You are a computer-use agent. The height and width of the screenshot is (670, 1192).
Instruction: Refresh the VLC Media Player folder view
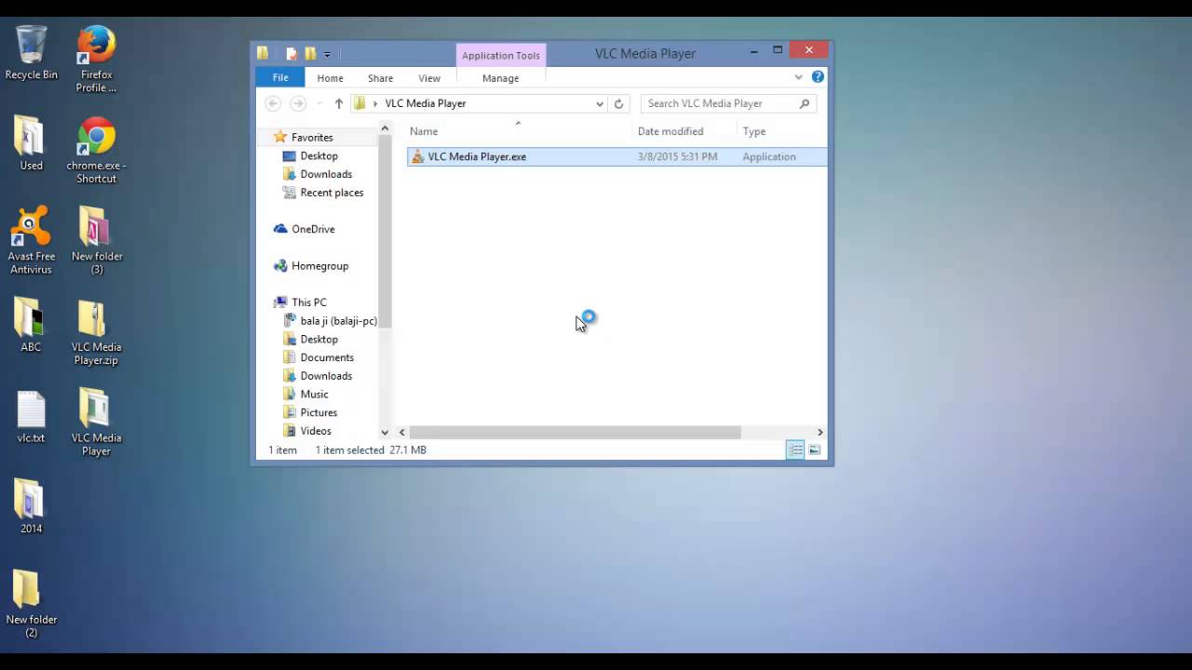[x=618, y=103]
